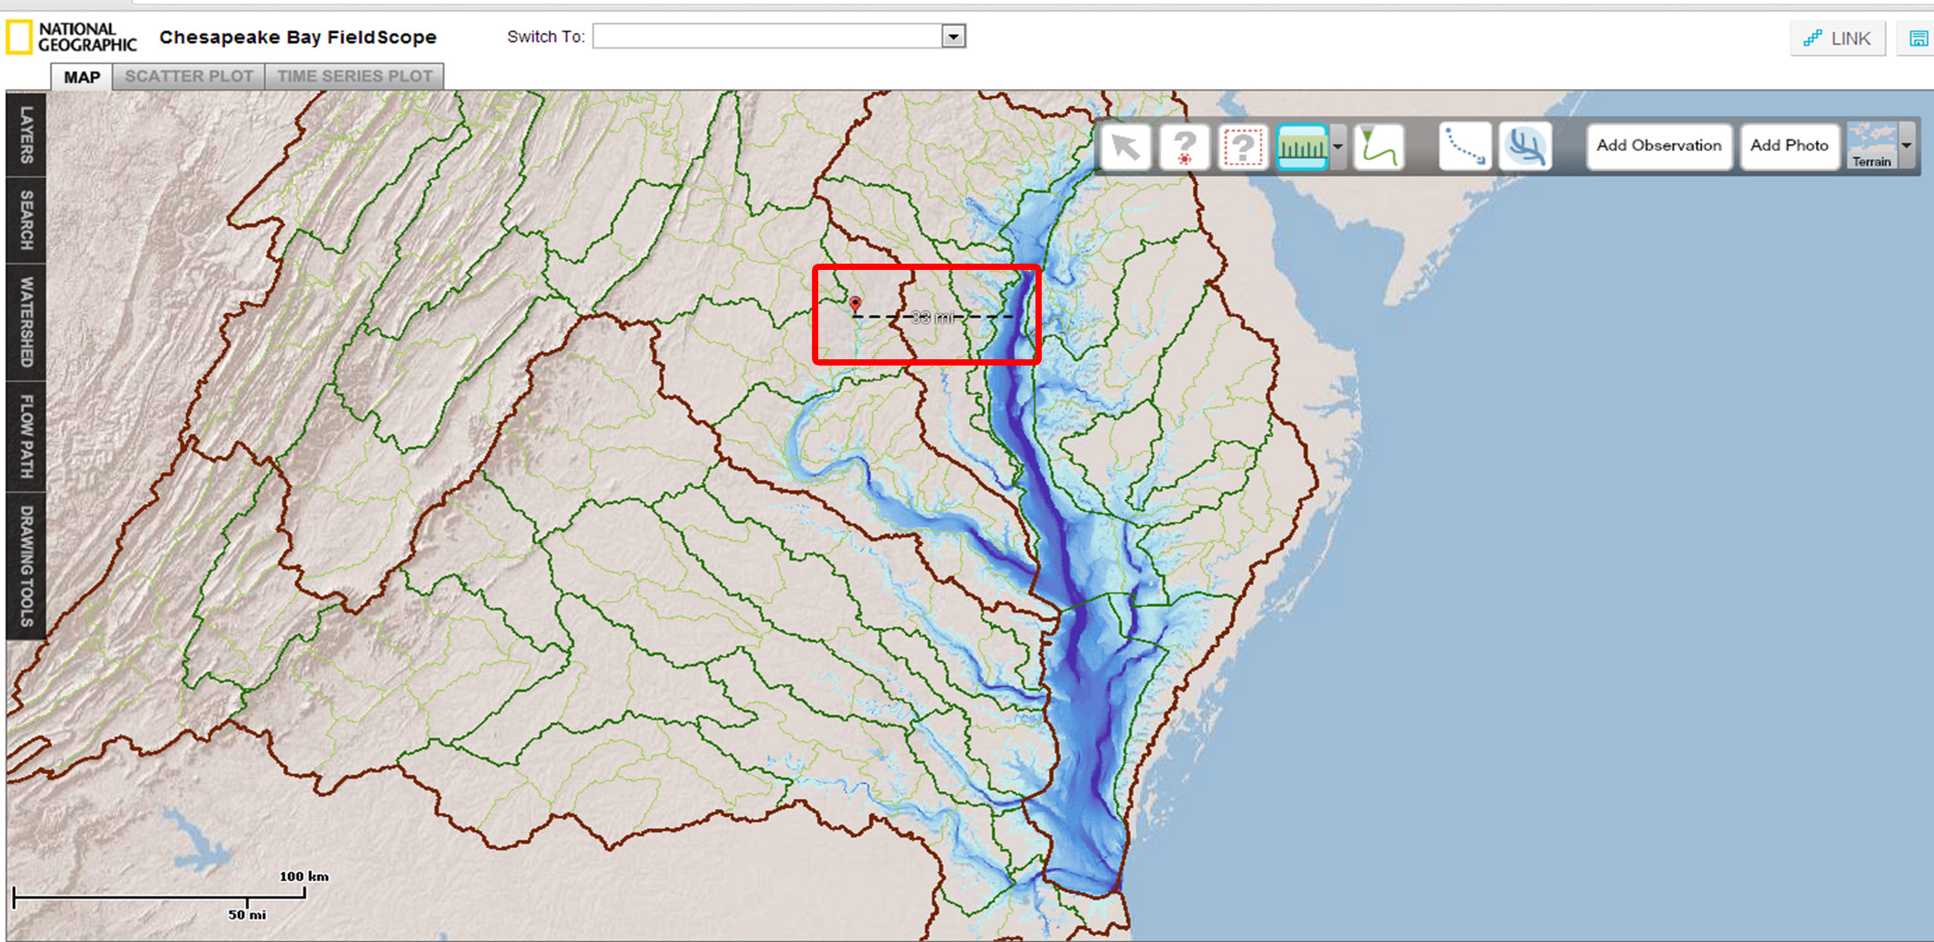The image size is (1934, 942).
Task: Click the save icon beside LINK
Action: coord(1918,38)
